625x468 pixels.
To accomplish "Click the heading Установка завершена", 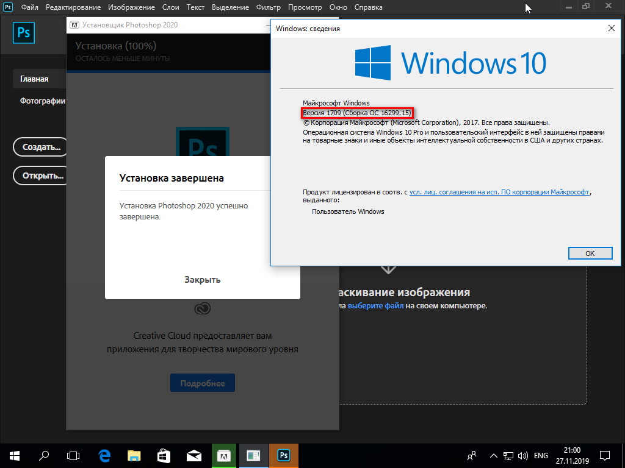I will click(x=172, y=178).
